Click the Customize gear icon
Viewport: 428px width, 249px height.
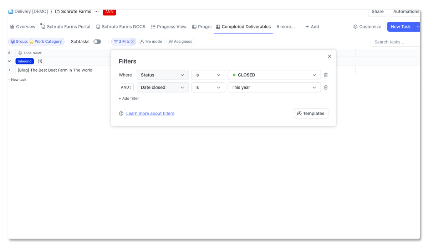tap(355, 26)
